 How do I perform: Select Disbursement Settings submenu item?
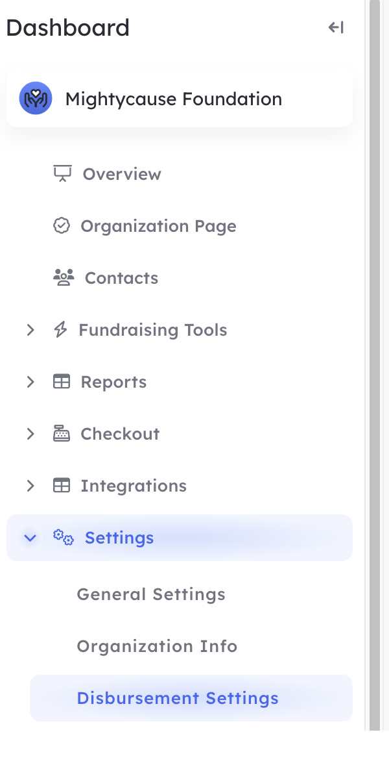(191, 698)
